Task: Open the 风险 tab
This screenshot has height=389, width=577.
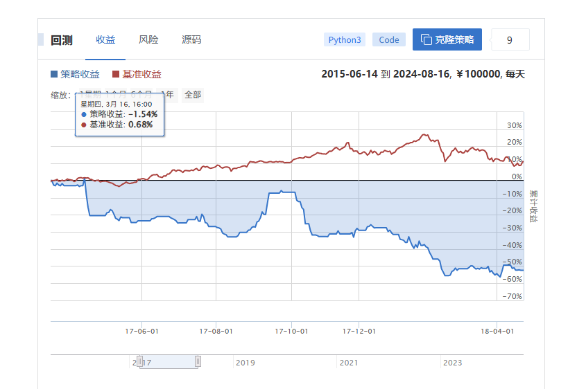Action: click(148, 39)
